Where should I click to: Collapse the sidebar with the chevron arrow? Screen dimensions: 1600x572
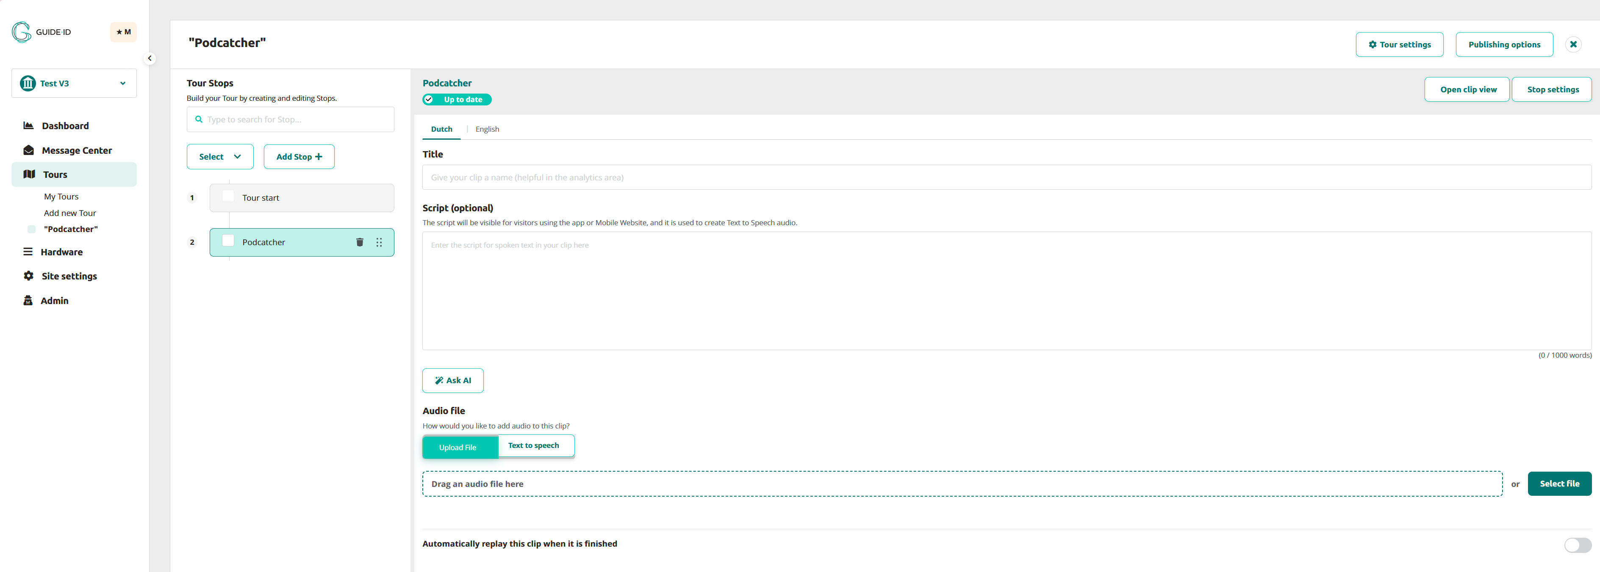tap(150, 58)
